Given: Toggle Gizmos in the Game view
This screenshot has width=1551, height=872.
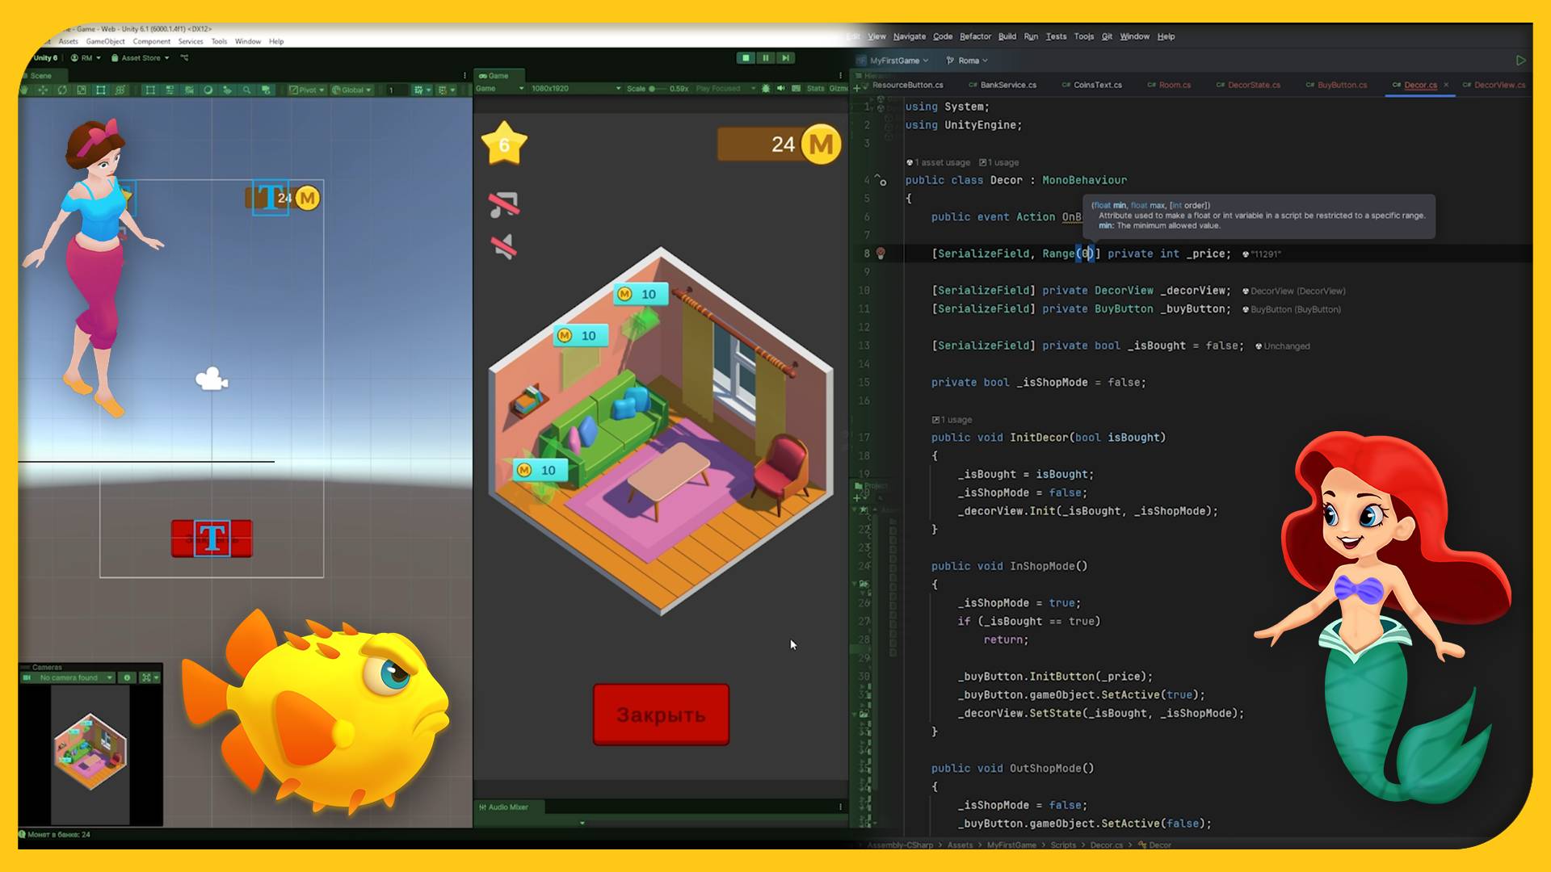Looking at the screenshot, I should pos(839,88).
